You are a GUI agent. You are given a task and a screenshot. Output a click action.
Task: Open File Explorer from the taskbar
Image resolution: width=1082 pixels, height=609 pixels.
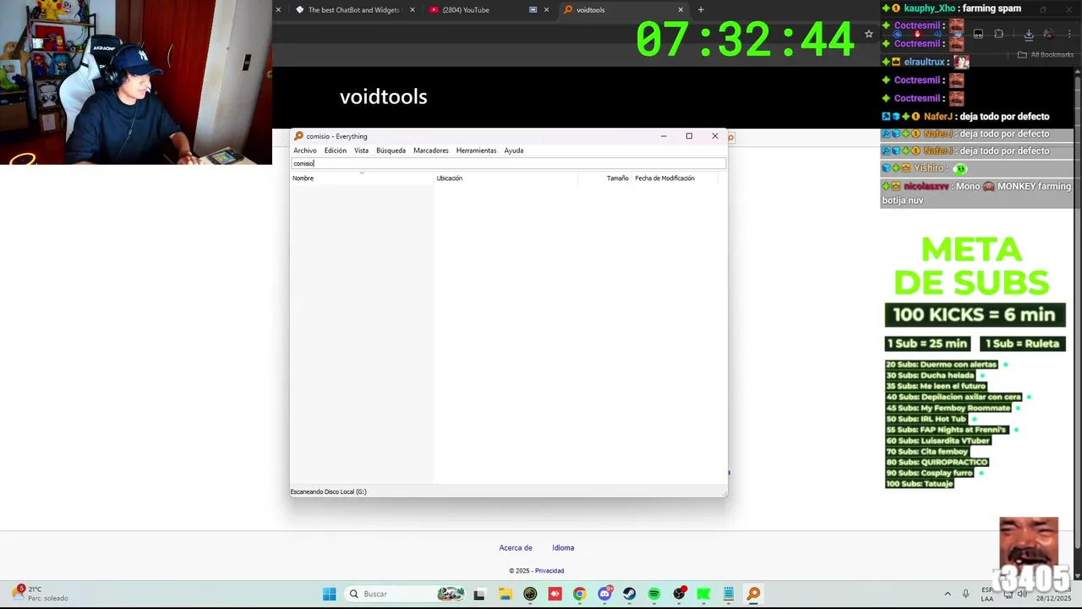pos(505,594)
